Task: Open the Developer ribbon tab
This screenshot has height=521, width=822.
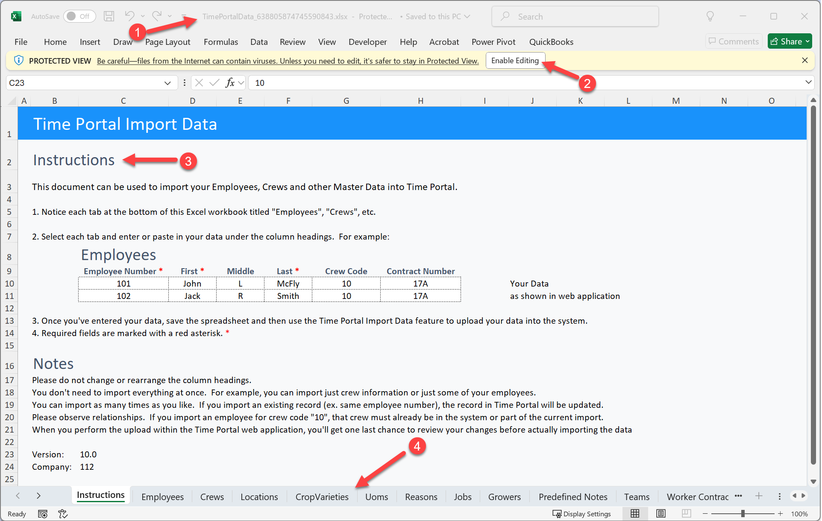Action: point(367,42)
